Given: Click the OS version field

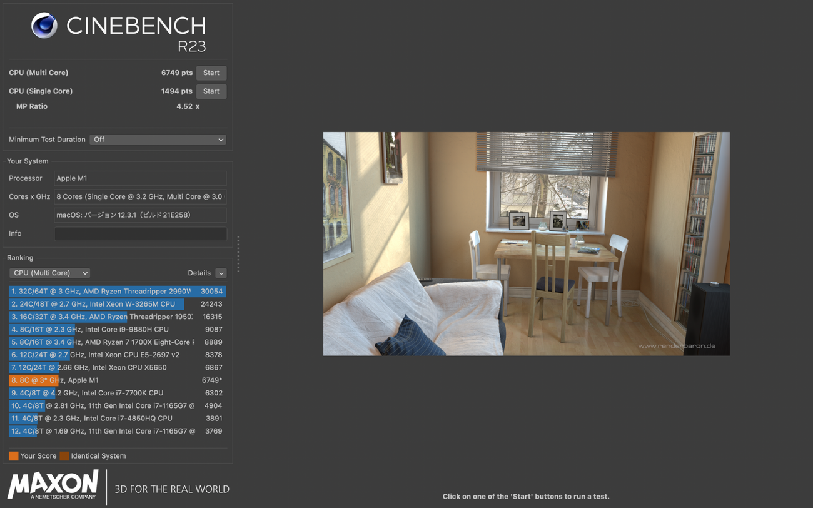Looking at the screenshot, I should 140,215.
